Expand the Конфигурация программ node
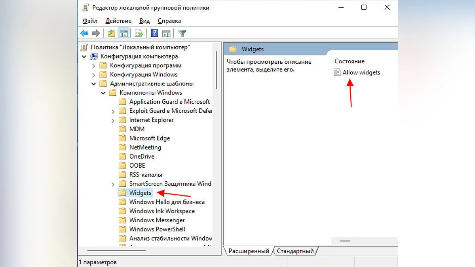The height and width of the screenshot is (267, 475). click(93, 66)
